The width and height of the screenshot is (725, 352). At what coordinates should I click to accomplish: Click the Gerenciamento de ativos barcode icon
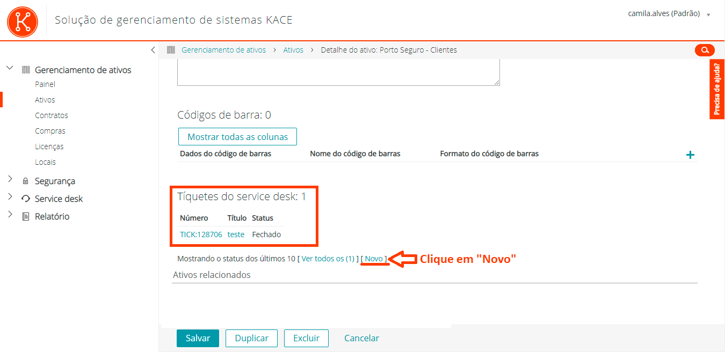[x=26, y=70]
